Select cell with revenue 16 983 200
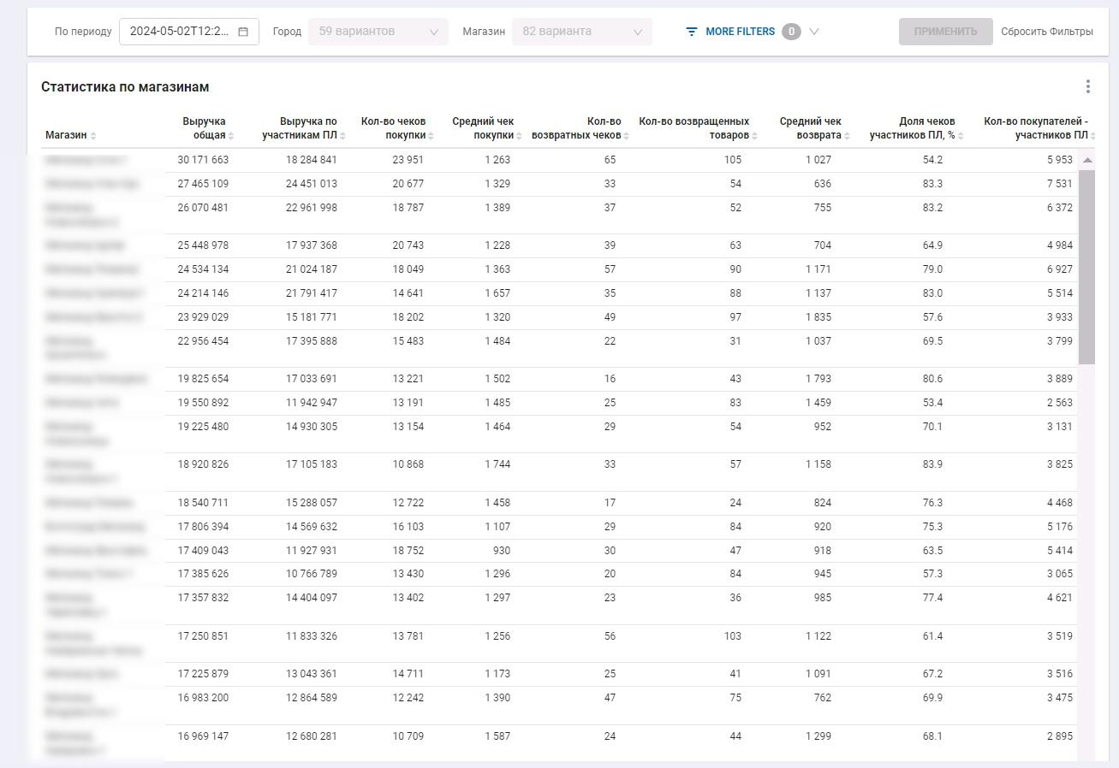 pos(203,698)
